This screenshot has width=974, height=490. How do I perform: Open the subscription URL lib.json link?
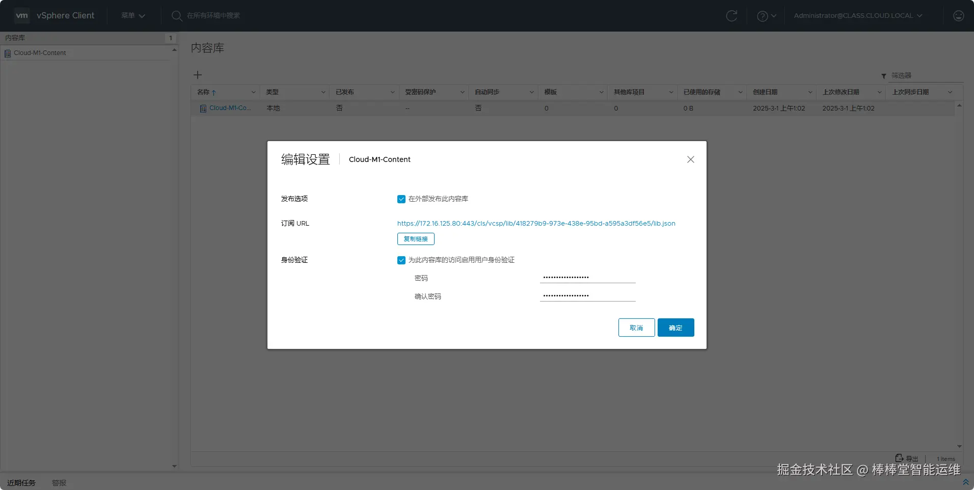pyautogui.click(x=536, y=224)
